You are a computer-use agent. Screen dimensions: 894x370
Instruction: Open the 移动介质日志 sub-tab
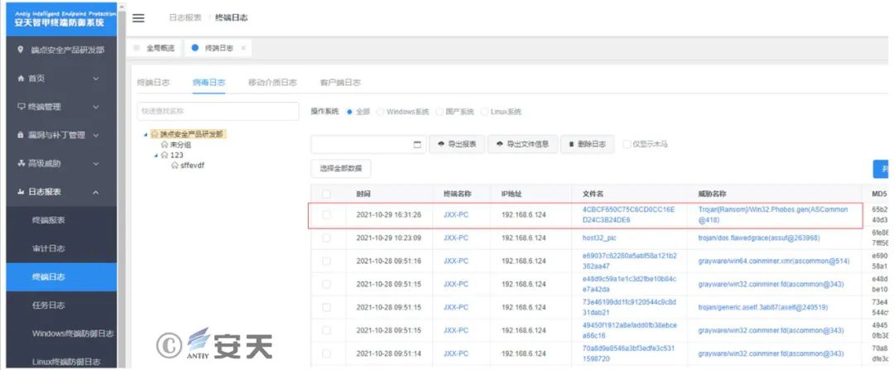(x=272, y=83)
